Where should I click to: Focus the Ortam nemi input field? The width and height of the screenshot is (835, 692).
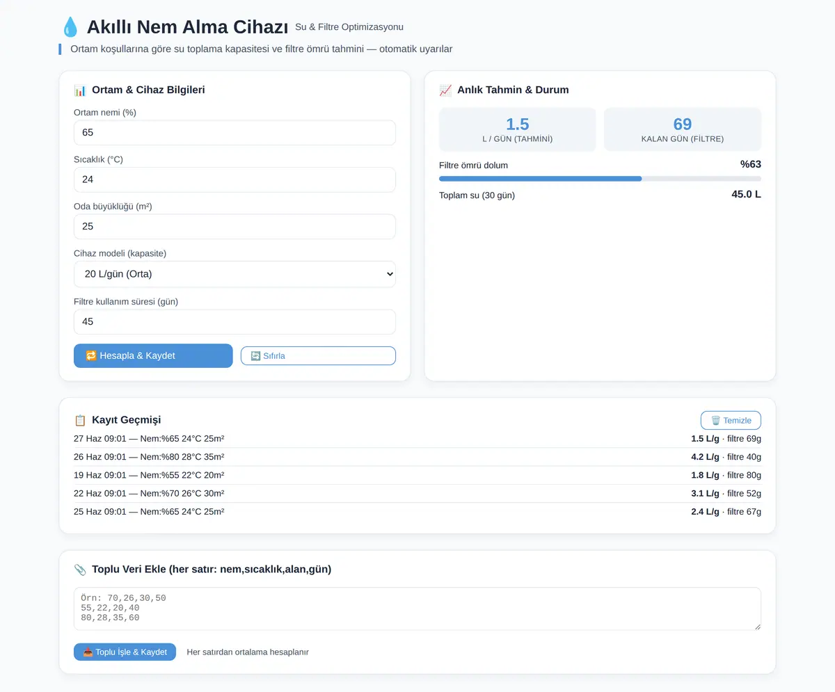234,133
